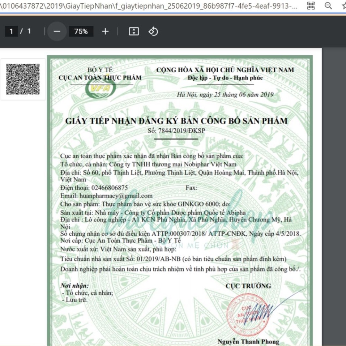This screenshot has width=346, height=346.
Task: Click the name Nguyễn Thanh Phong
Action: pyautogui.click(x=248, y=342)
